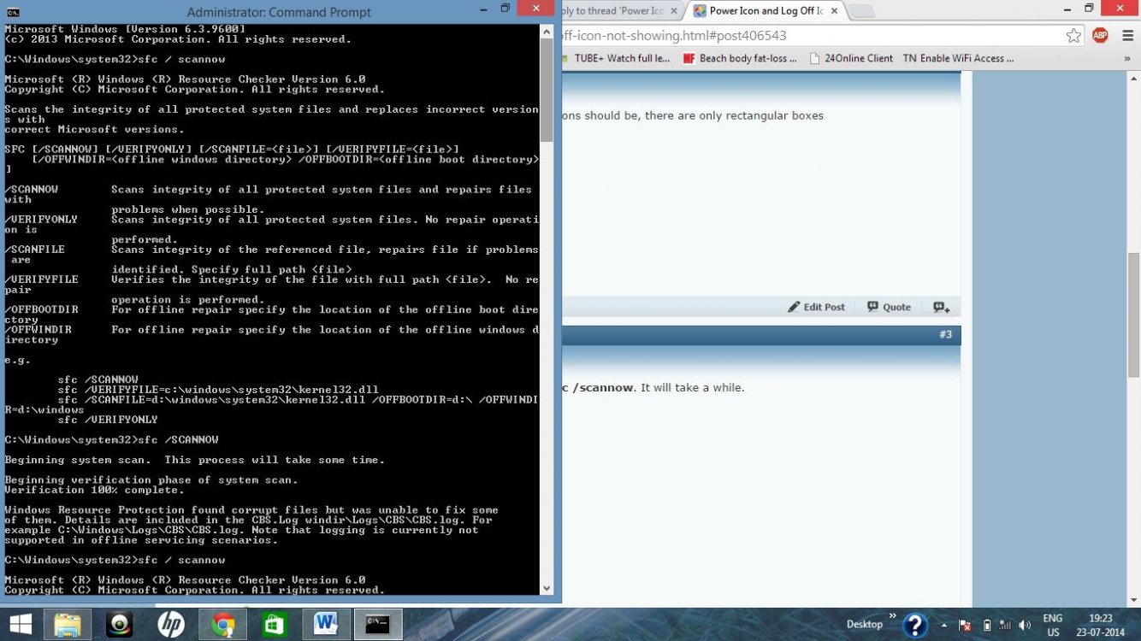Viewport: 1141px width, 641px height.
Task: Open the clock showing 19:23
Action: click(x=1102, y=618)
